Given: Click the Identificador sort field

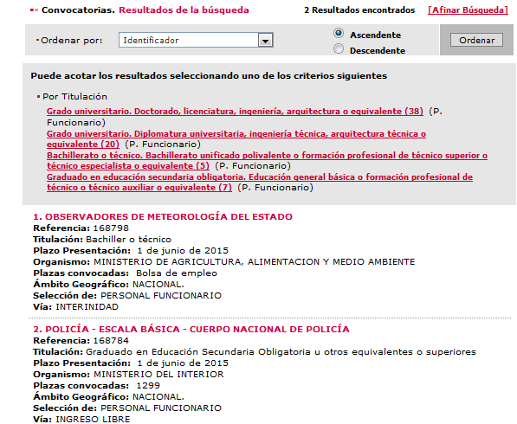Looking at the screenshot, I should [196, 40].
